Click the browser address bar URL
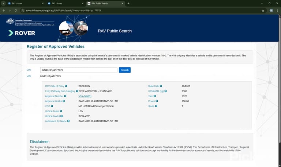Image resolution: width=281 pixels, height=167 pixels. [x=63, y=11]
